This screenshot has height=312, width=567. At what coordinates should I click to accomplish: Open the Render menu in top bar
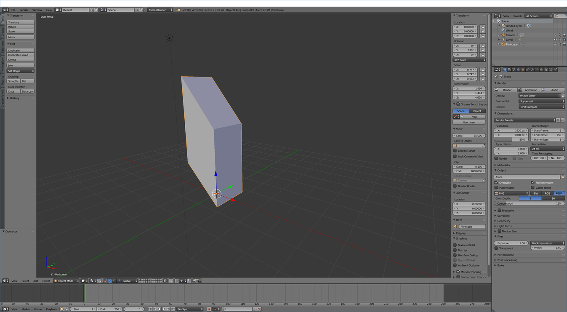pyautogui.click(x=24, y=10)
